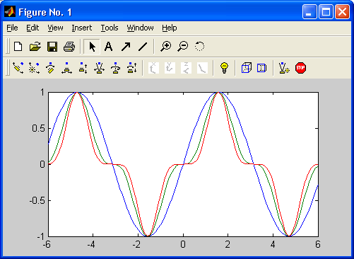Select the Insert Text 'A' tool
Image resolution: width=354 pixels, height=259 pixels.
(108, 47)
